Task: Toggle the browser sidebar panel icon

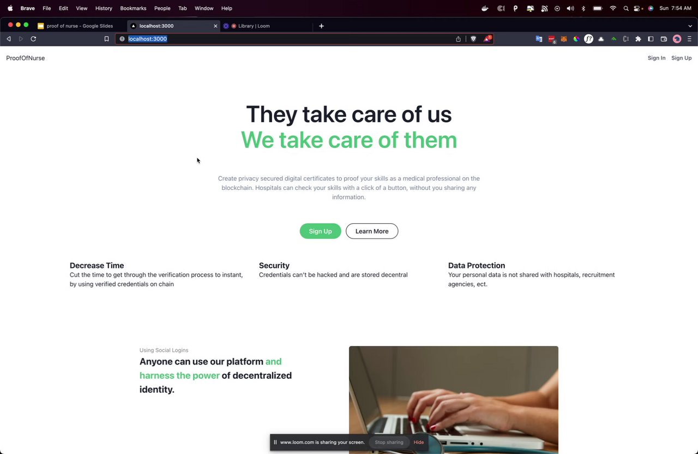Action: click(x=651, y=39)
